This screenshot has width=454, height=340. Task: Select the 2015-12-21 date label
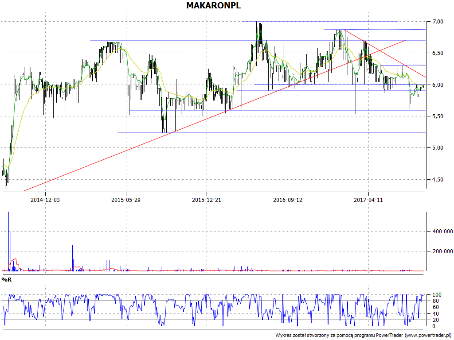pos(207,200)
